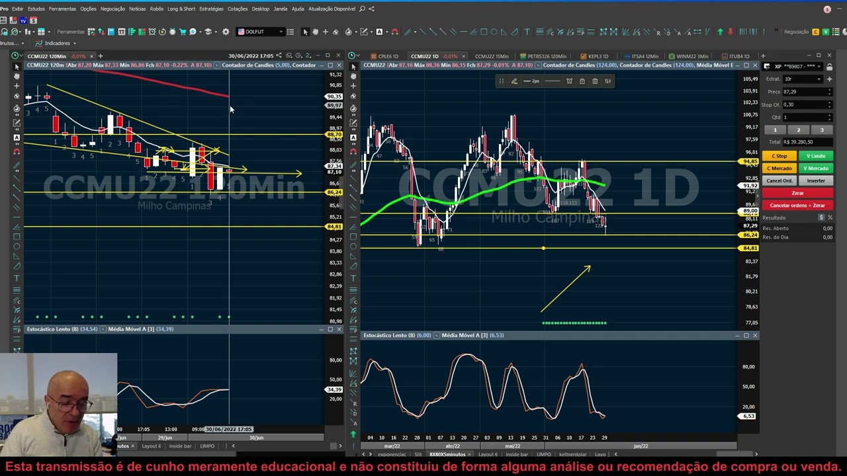Screen dimensions: 847x476
Task: Click the C Stop button
Action: click(x=780, y=156)
